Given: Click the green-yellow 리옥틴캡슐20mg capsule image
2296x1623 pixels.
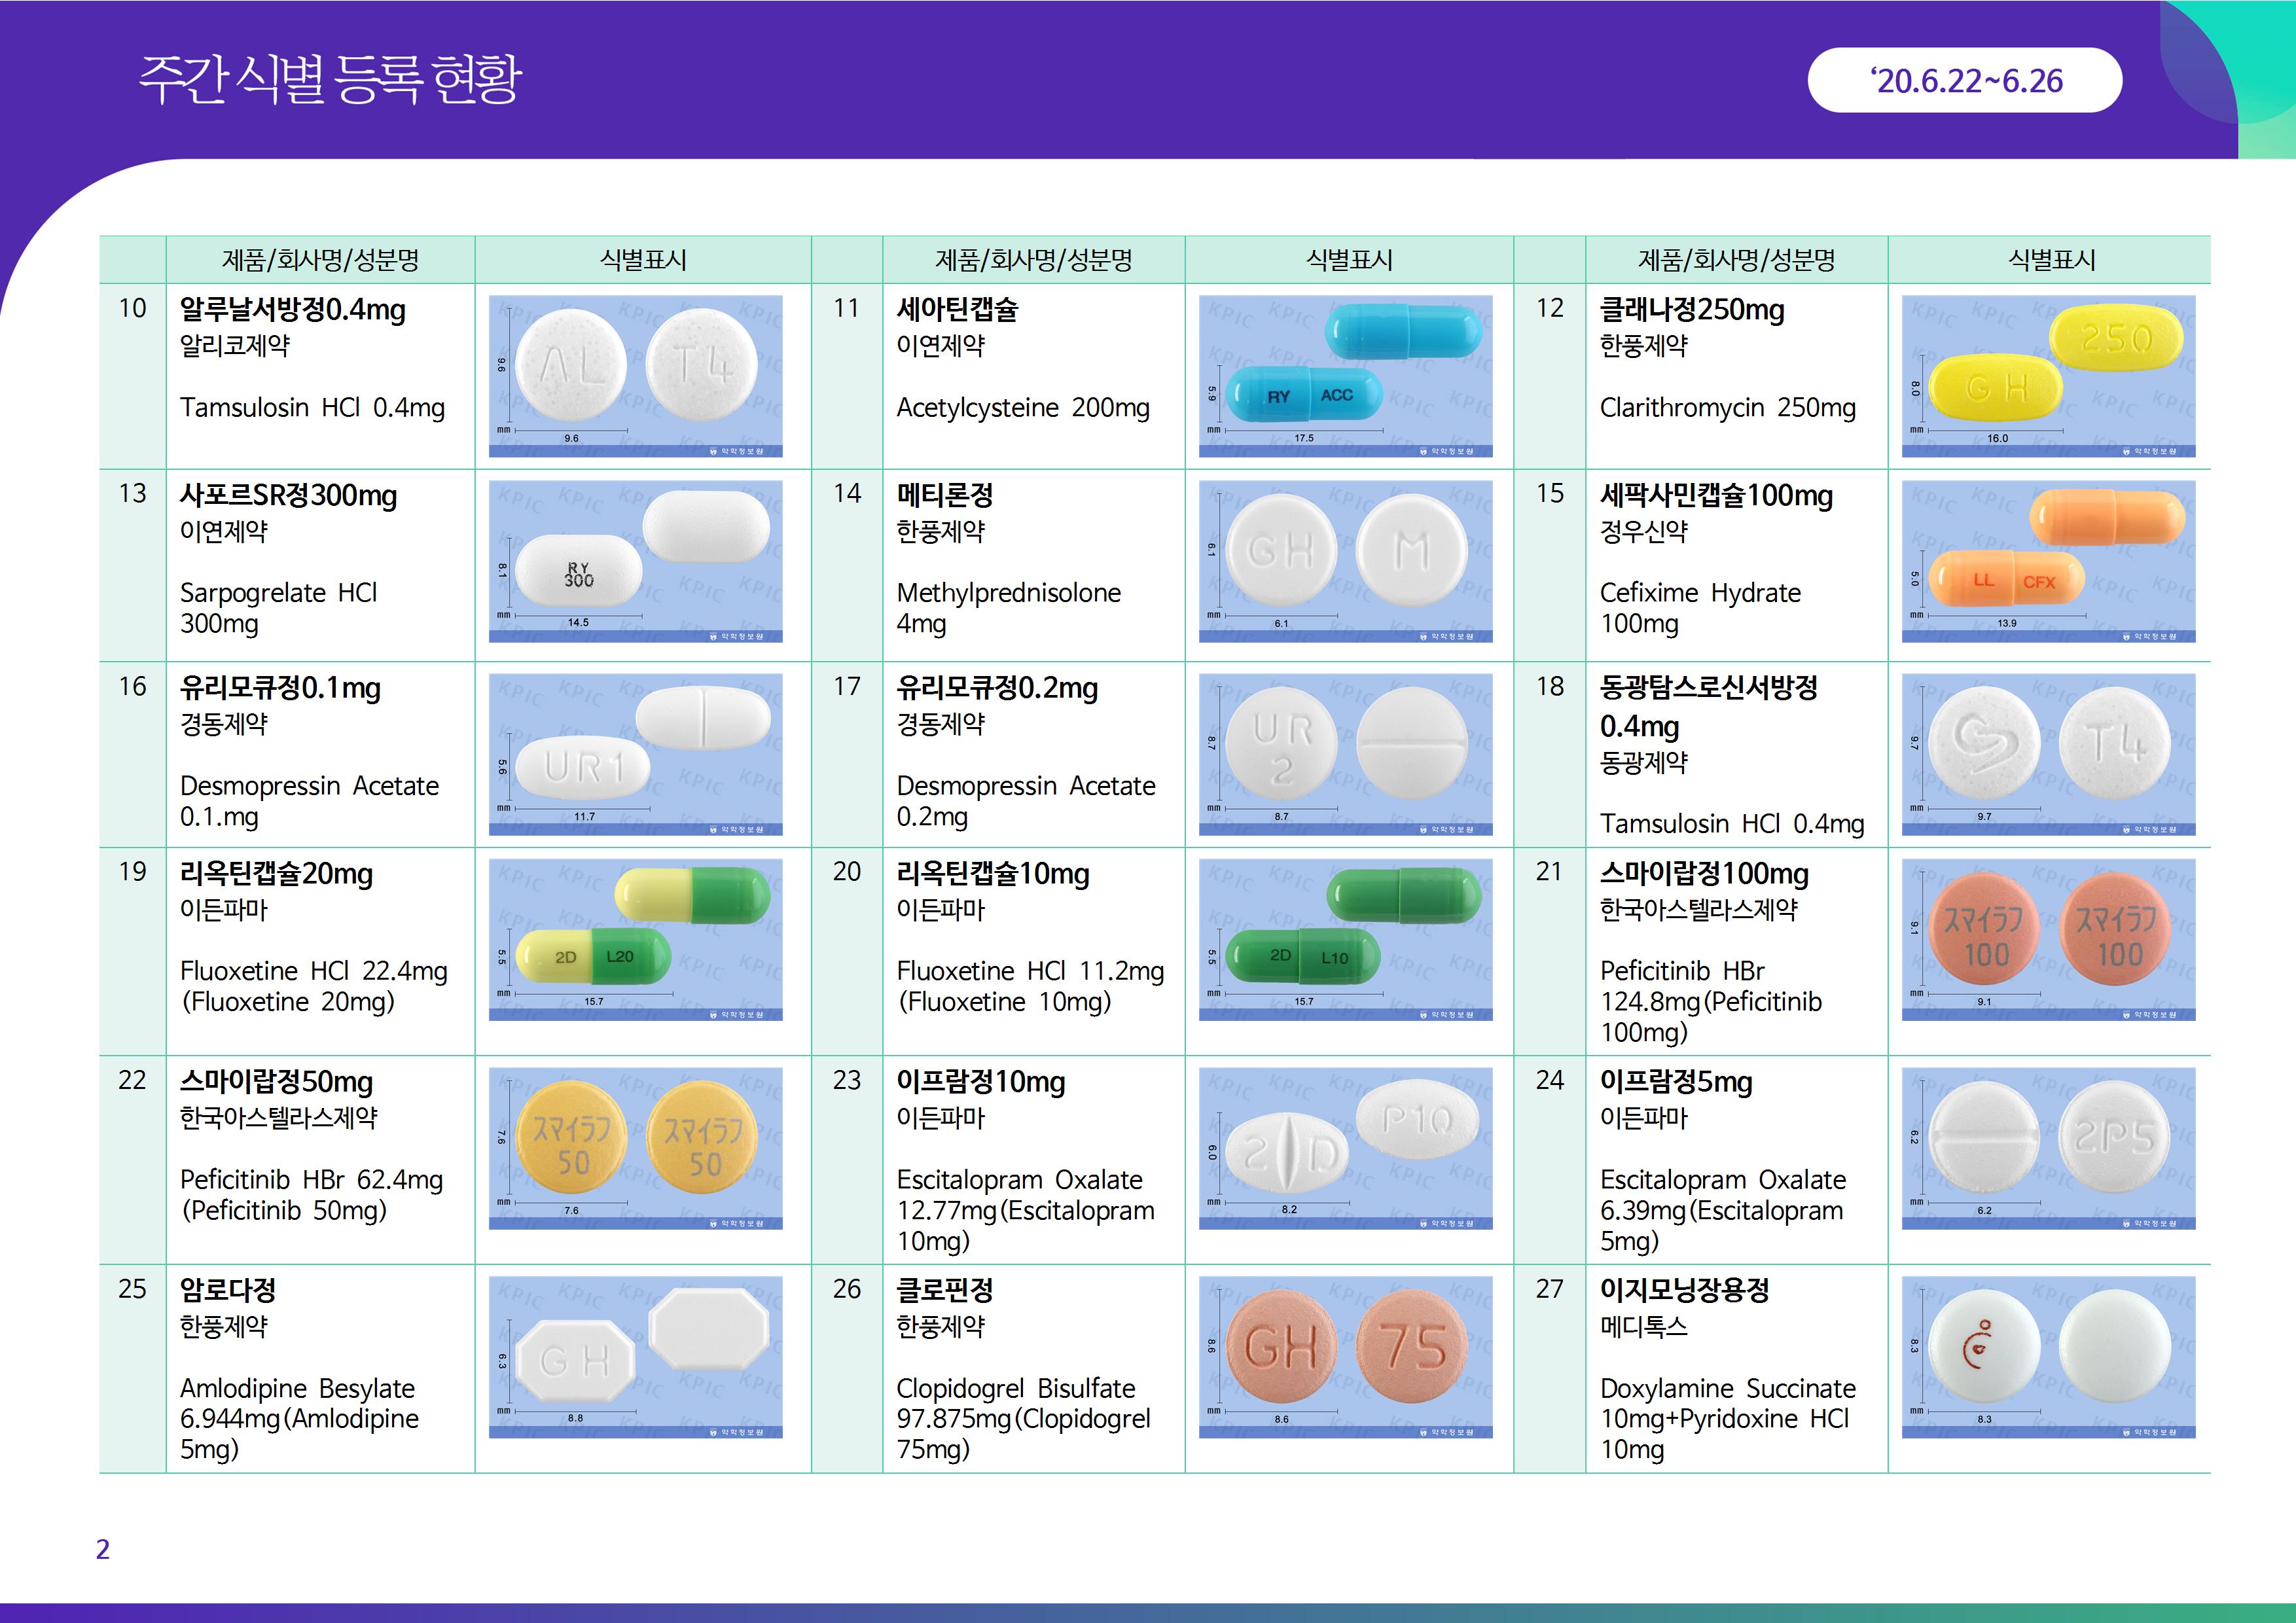Looking at the screenshot, I should (x=635, y=939).
